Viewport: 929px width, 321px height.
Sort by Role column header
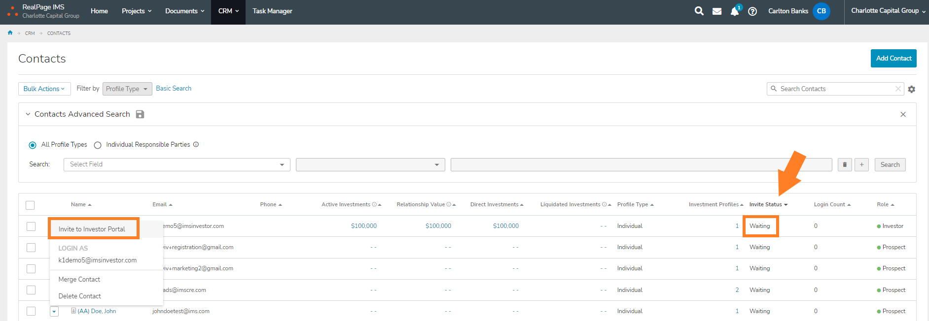point(886,204)
